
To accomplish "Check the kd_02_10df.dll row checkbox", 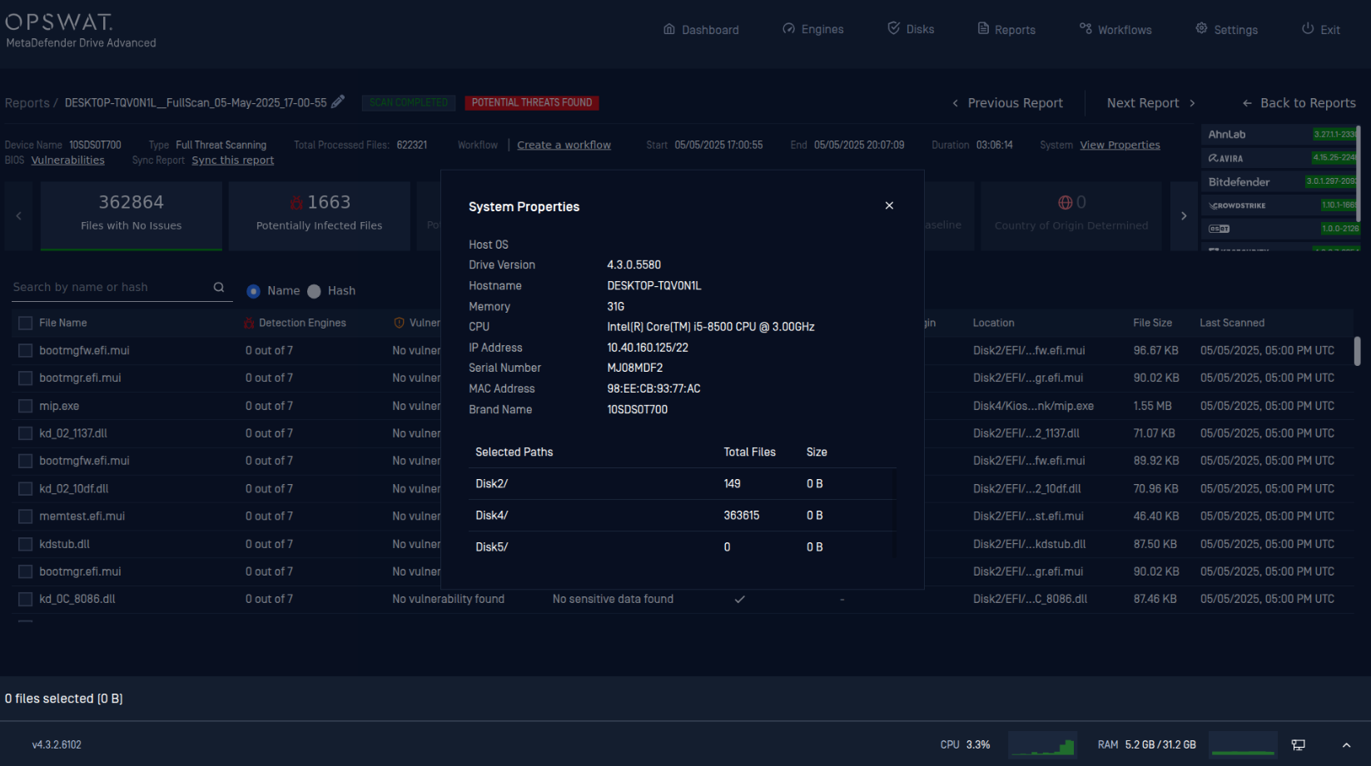I will tap(25, 489).
